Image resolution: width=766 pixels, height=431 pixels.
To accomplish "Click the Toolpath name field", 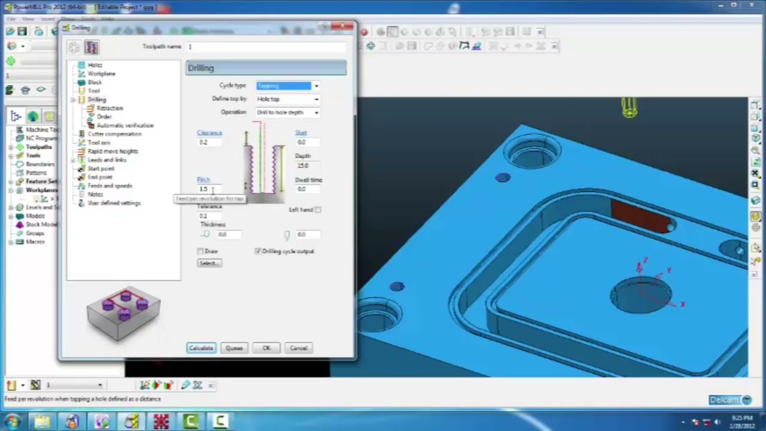I will (266, 47).
